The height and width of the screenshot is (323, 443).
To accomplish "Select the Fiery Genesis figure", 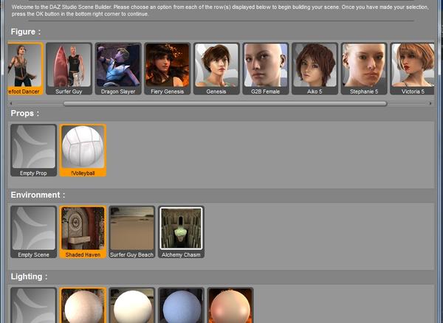I will click(x=168, y=69).
